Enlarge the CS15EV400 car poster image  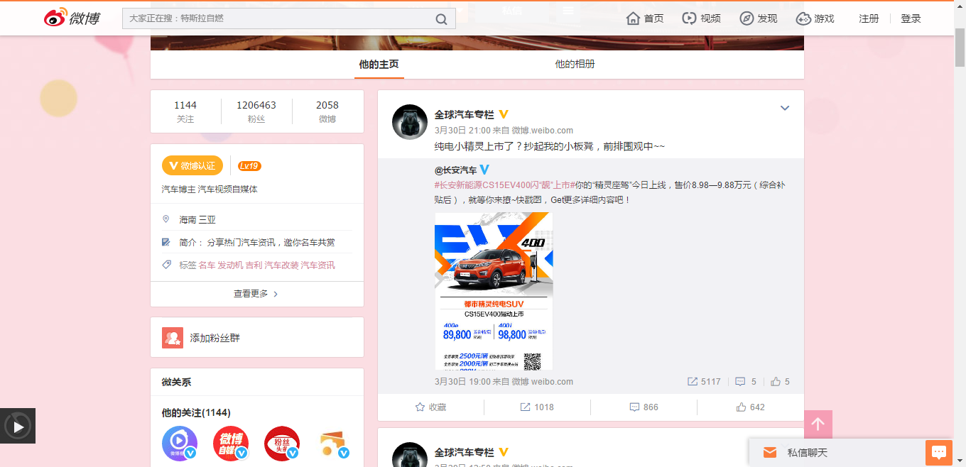pyautogui.click(x=494, y=291)
